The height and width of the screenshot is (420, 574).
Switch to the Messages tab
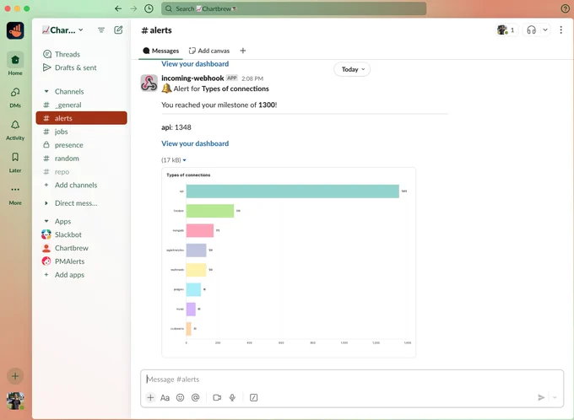pos(160,51)
